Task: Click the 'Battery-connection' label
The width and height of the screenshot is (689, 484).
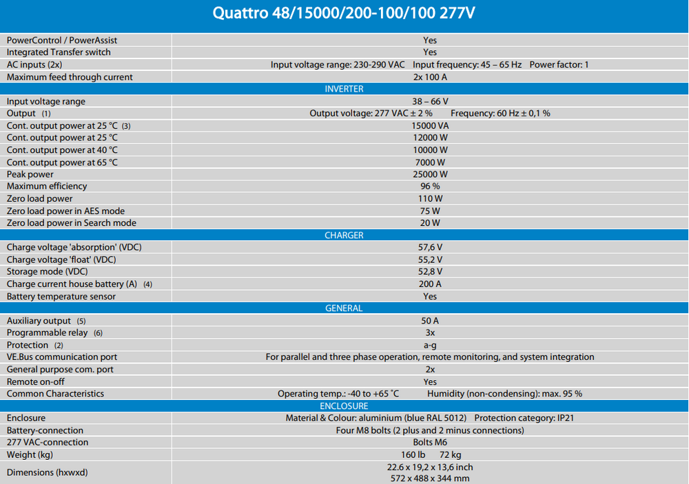Action: [x=45, y=430]
